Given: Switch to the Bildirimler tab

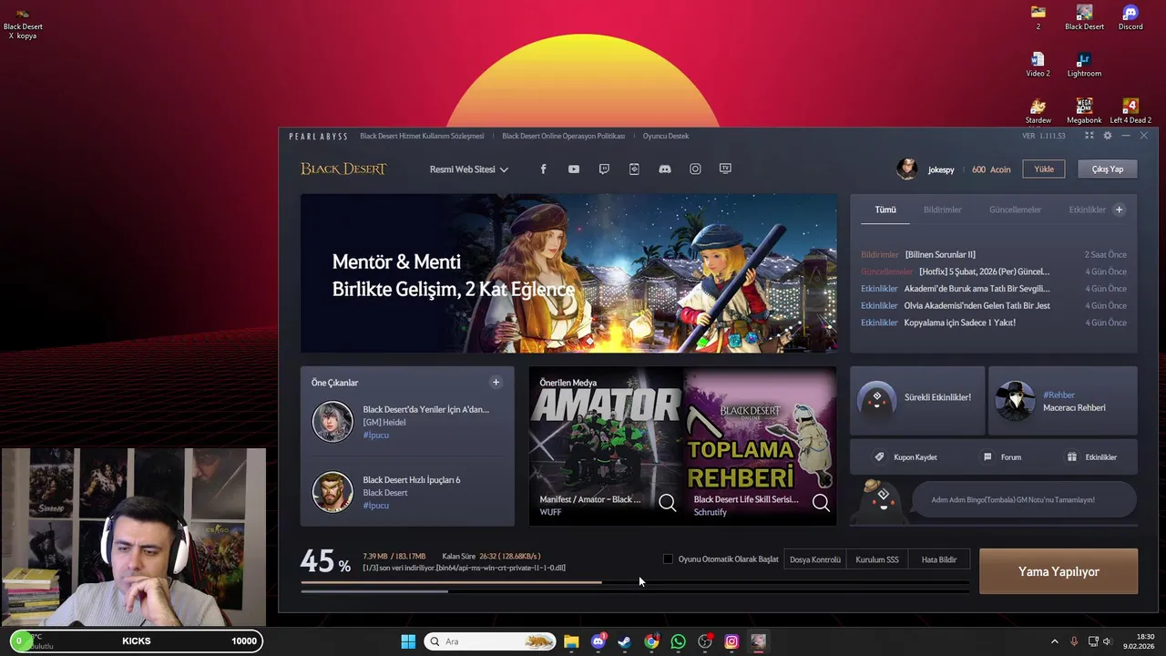Looking at the screenshot, I should [x=943, y=210].
